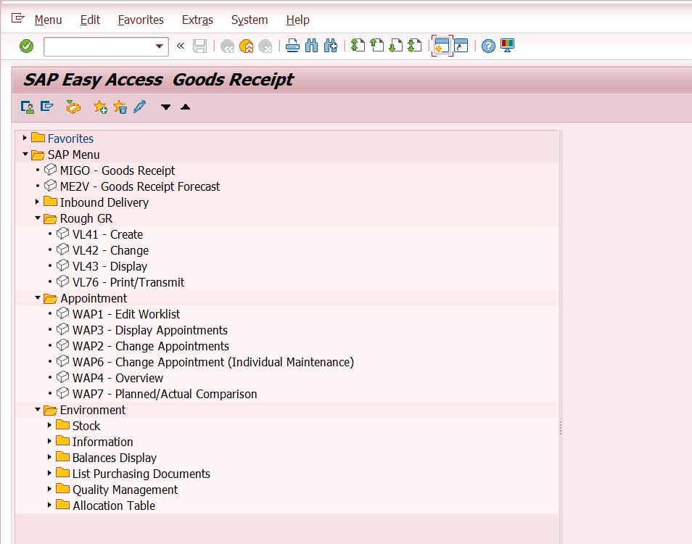Open WAP3 - Display Appointments transaction

pos(149,330)
